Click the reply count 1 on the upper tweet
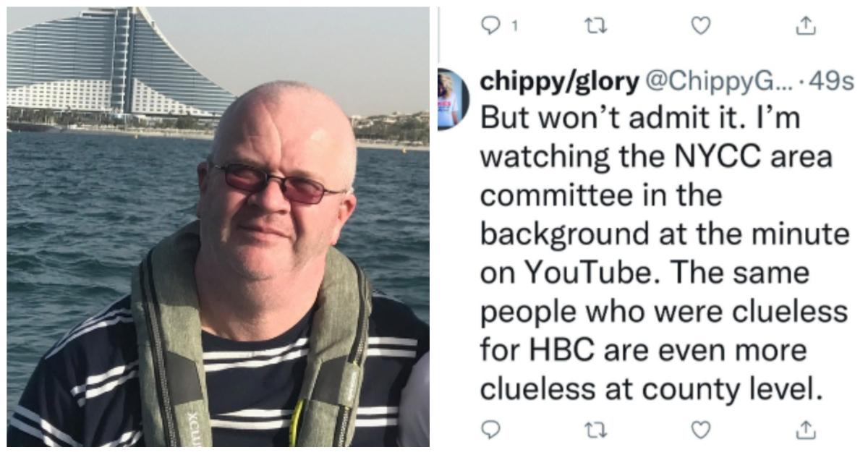The height and width of the screenshot is (455, 868). (x=514, y=27)
